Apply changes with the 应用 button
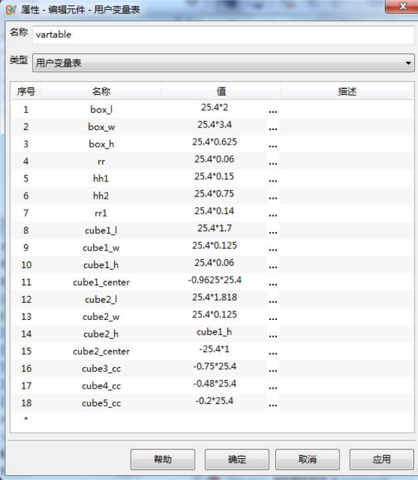The height and width of the screenshot is (480, 418). click(381, 459)
